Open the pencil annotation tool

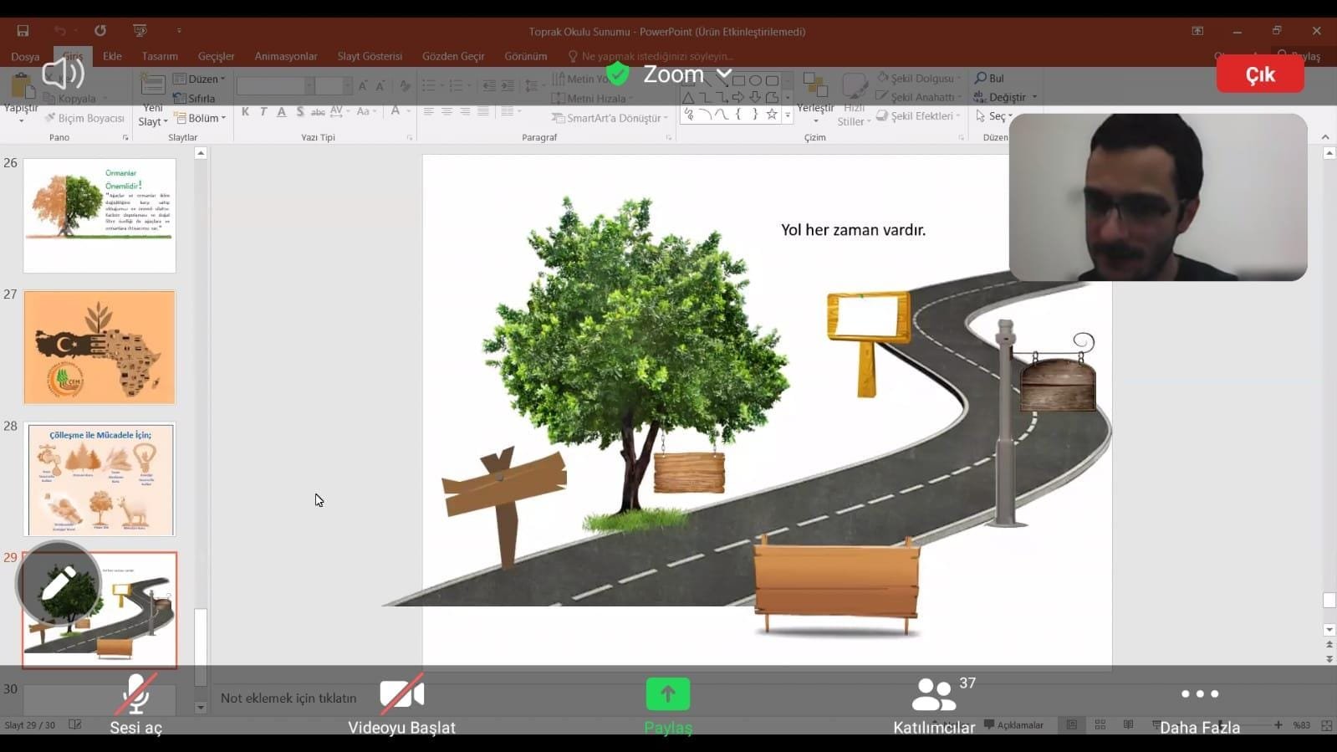tap(59, 583)
